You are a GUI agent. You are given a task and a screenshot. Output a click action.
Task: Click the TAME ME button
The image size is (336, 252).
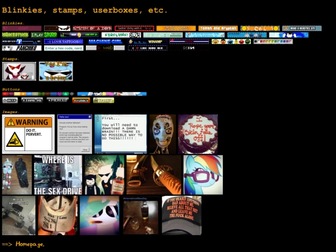coord(32,100)
